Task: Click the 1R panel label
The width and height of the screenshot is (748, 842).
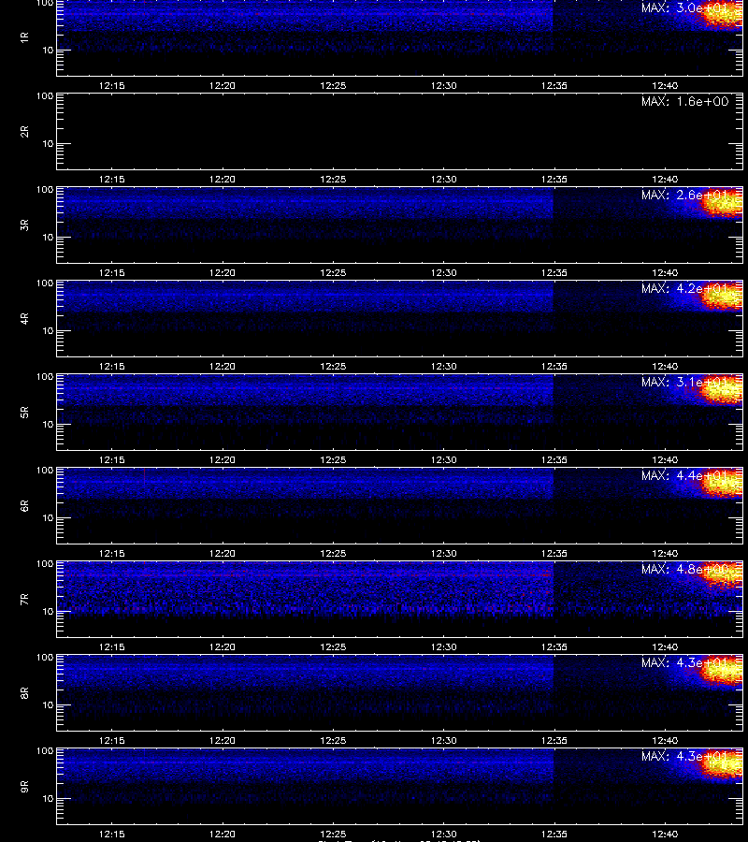Action: click(24, 37)
